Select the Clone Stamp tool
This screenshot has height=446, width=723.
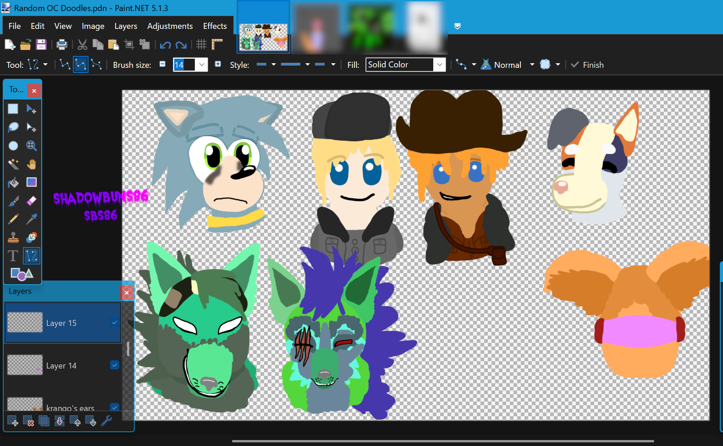point(13,237)
